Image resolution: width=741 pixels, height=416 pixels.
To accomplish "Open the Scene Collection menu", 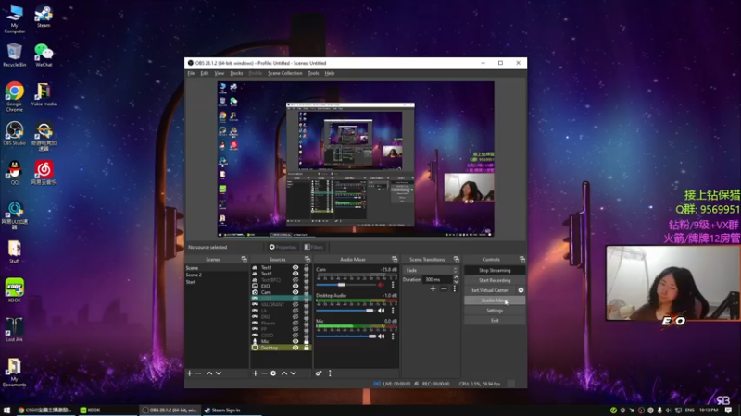I will pyautogui.click(x=285, y=73).
